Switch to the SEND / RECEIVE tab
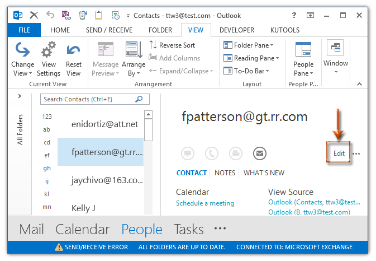The width and height of the screenshot is (376, 261). pyautogui.click(x=109, y=30)
